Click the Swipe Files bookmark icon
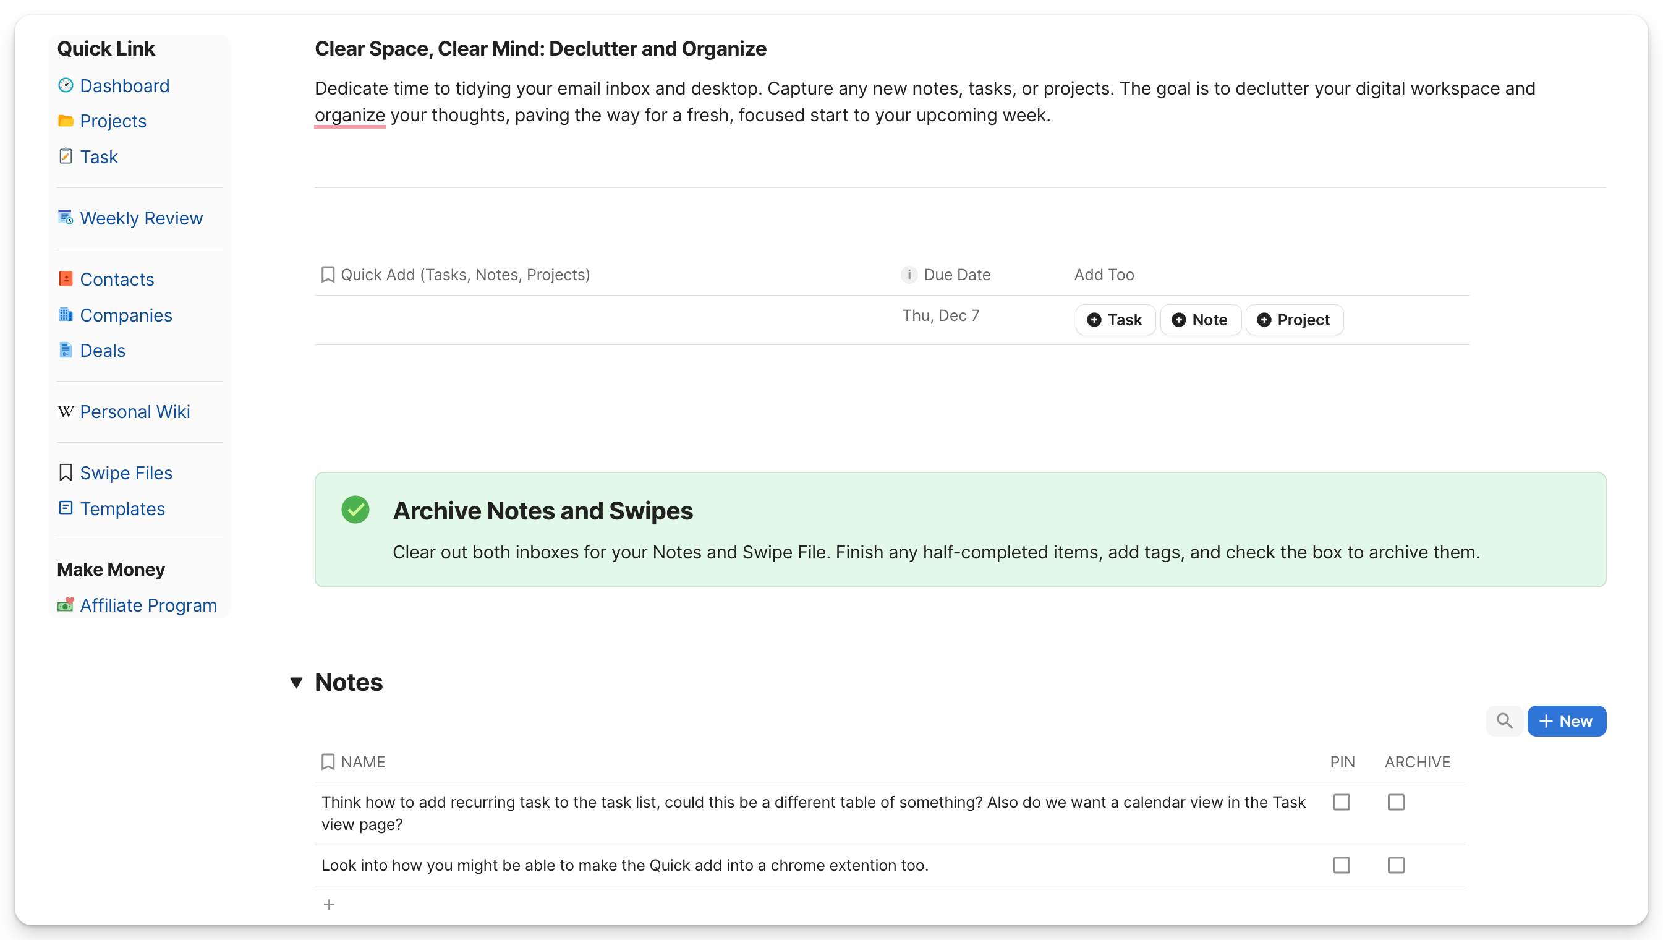 (65, 472)
